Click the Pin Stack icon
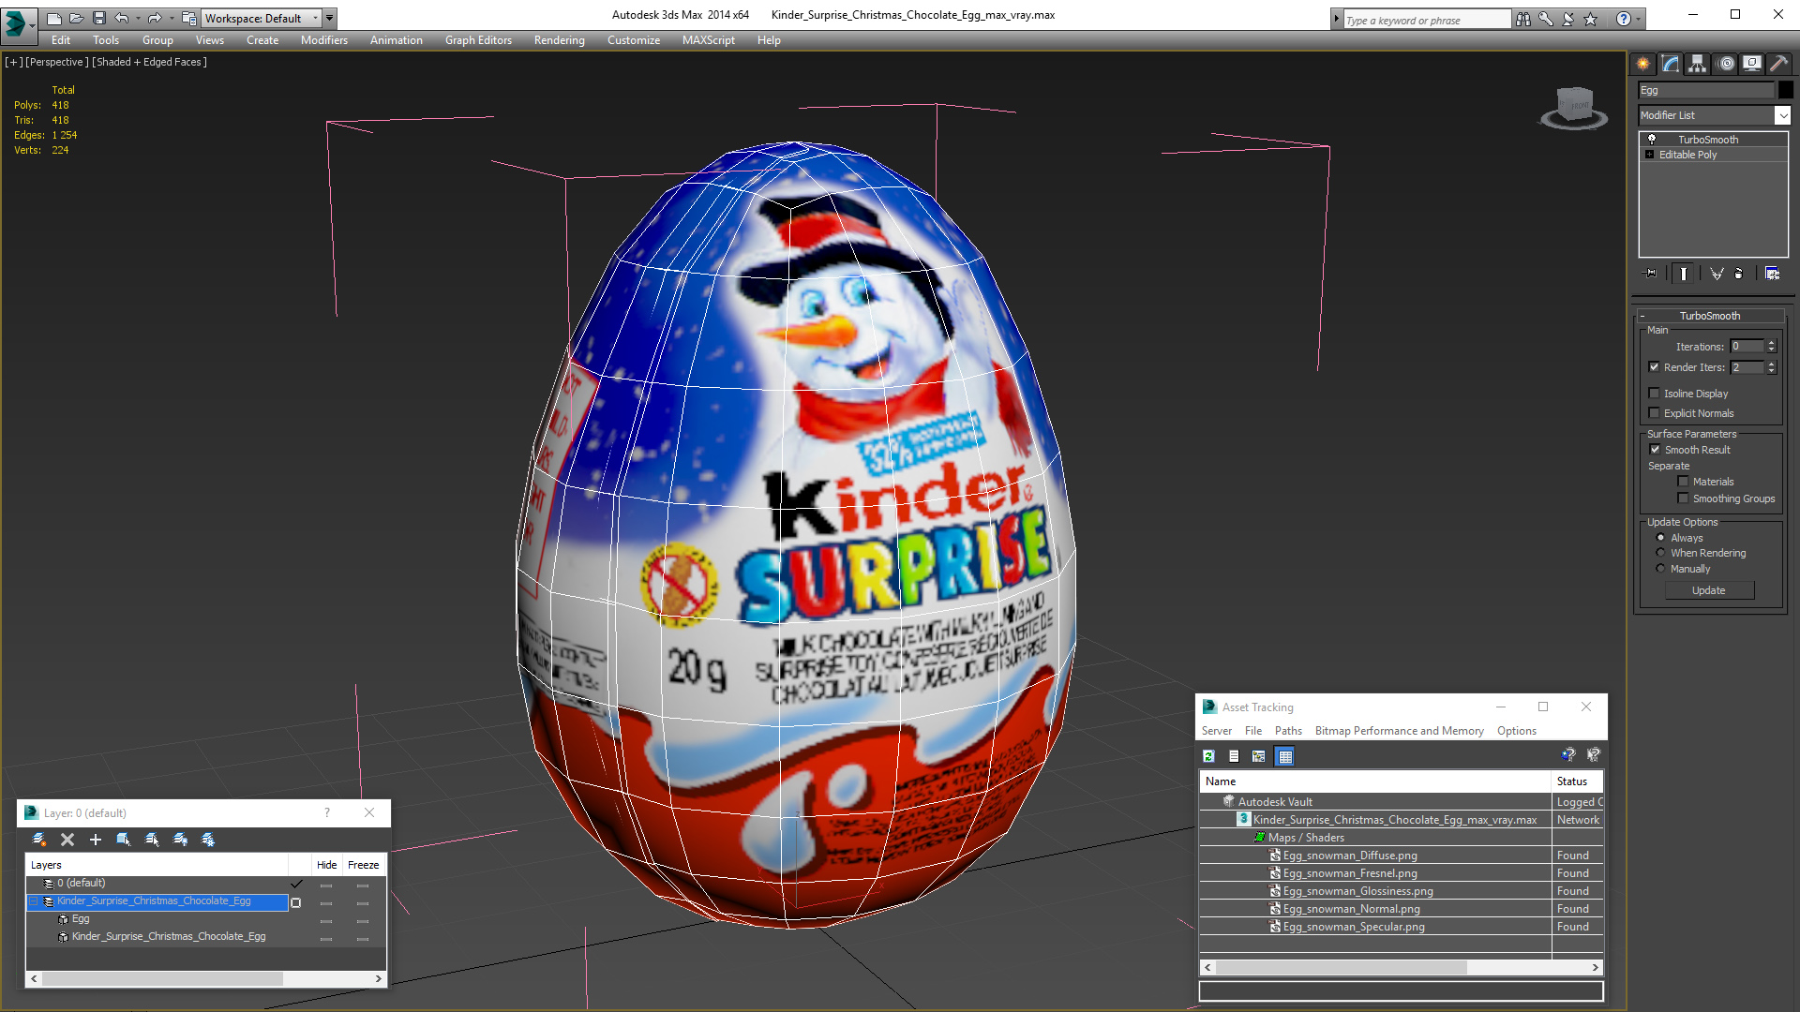Screen dimensions: 1800x1012 1651,274
